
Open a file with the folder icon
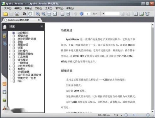click(x=5, y=14)
